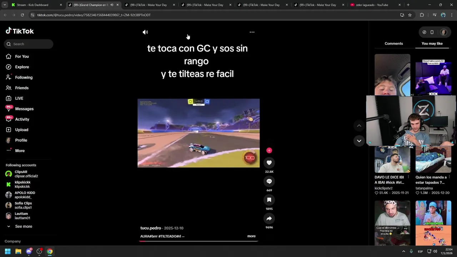Click the address bar URL

(94, 15)
